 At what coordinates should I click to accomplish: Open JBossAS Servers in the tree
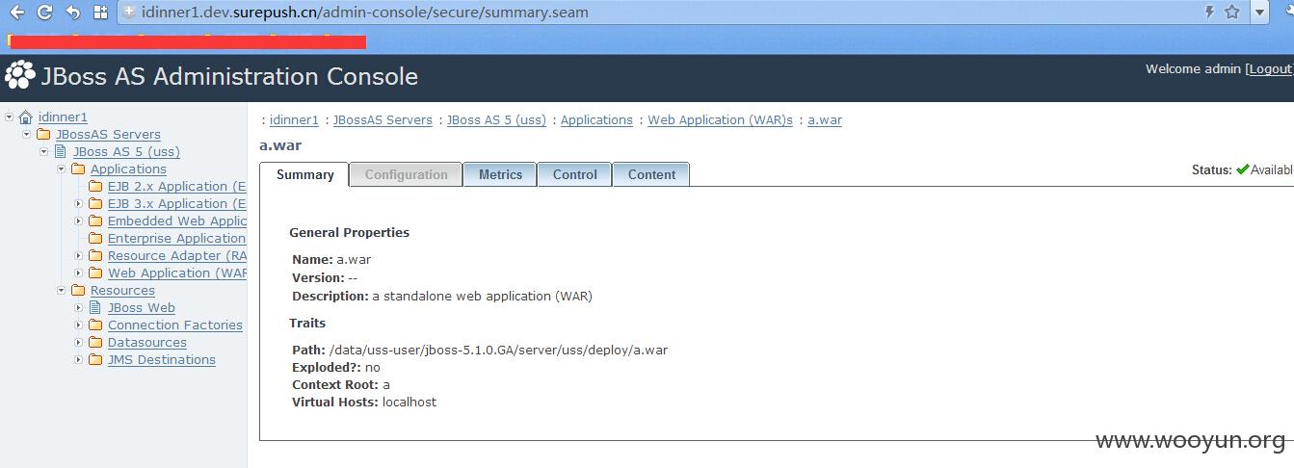(x=108, y=135)
